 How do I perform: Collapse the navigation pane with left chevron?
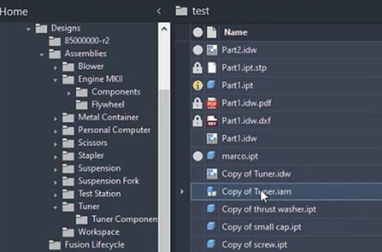tap(159, 11)
